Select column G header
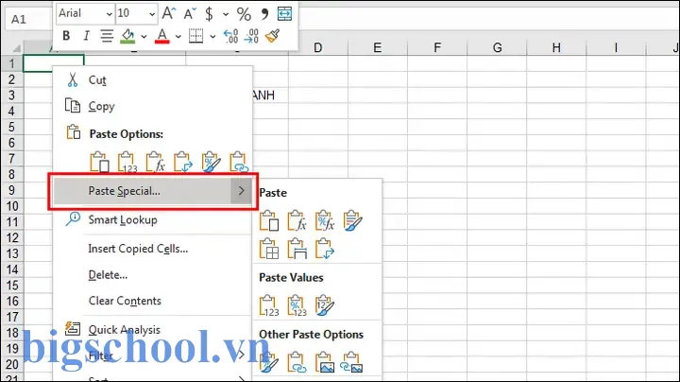The image size is (680, 382). (x=497, y=47)
